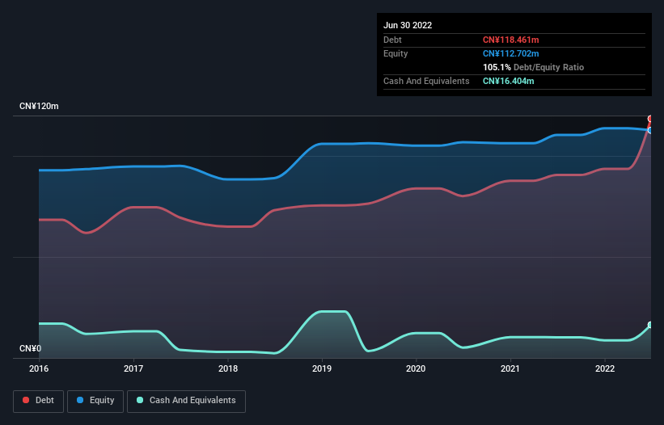Click the CN¥120m y-axis label
This screenshot has width=664, height=425.
[39, 106]
